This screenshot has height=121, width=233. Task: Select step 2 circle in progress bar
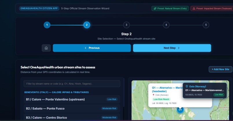(87, 25)
